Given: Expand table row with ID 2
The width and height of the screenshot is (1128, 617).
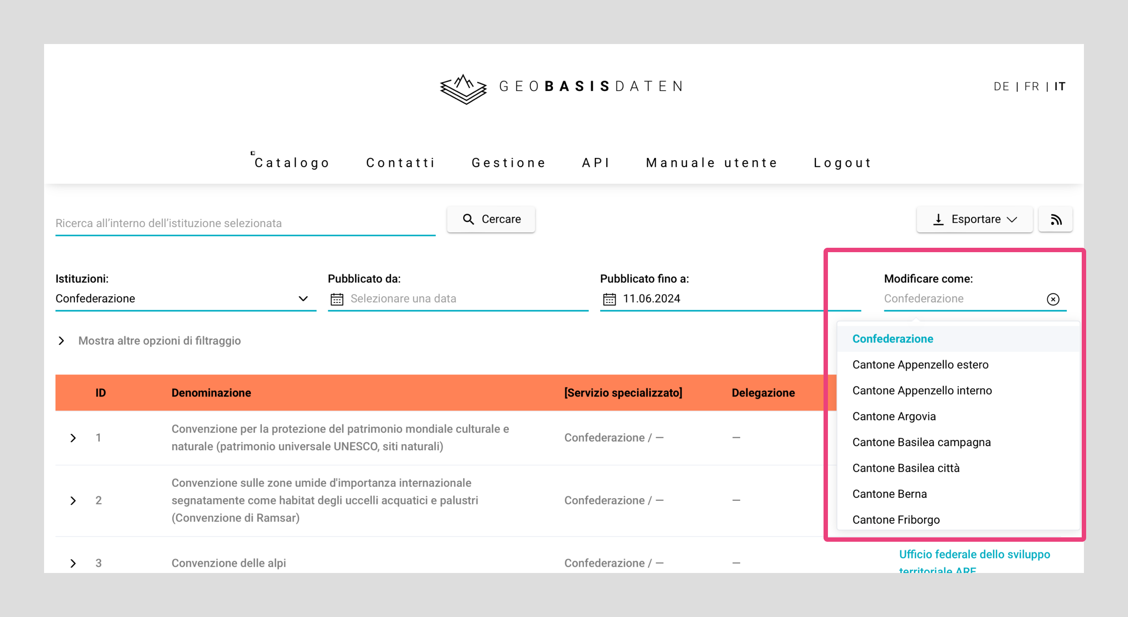Looking at the screenshot, I should pyautogui.click(x=73, y=501).
